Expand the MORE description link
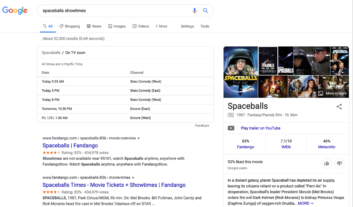This screenshot has height=207, width=353. pyautogui.click(x=306, y=203)
